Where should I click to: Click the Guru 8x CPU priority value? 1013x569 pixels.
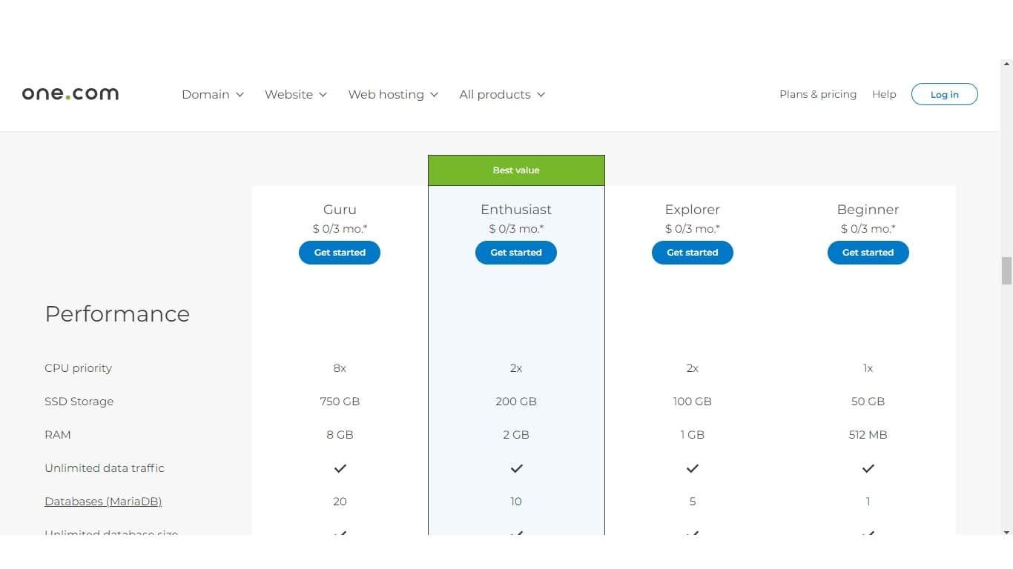click(x=340, y=368)
